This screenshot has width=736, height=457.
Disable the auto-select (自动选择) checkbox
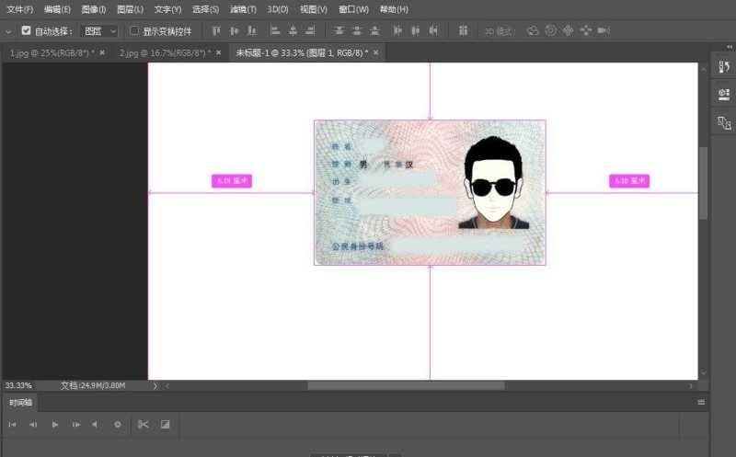pos(26,30)
